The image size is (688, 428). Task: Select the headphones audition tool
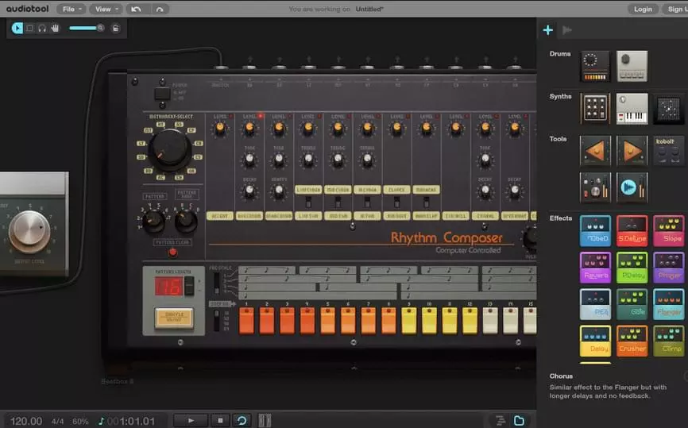point(42,28)
